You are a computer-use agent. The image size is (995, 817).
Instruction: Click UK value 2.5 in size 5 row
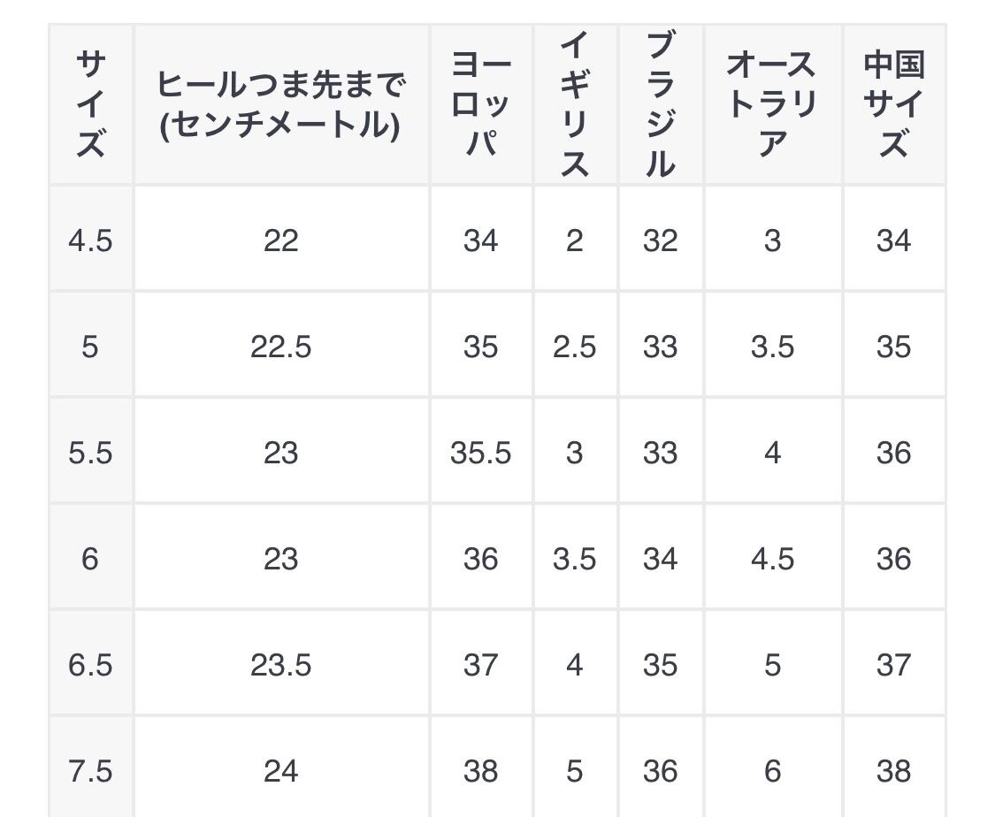[x=575, y=347]
